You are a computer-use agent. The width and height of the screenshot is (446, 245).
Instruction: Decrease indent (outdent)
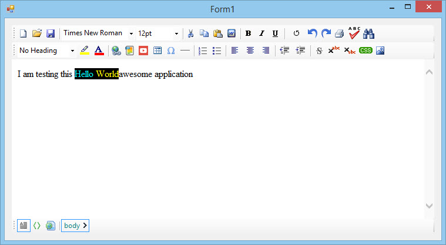click(284, 51)
